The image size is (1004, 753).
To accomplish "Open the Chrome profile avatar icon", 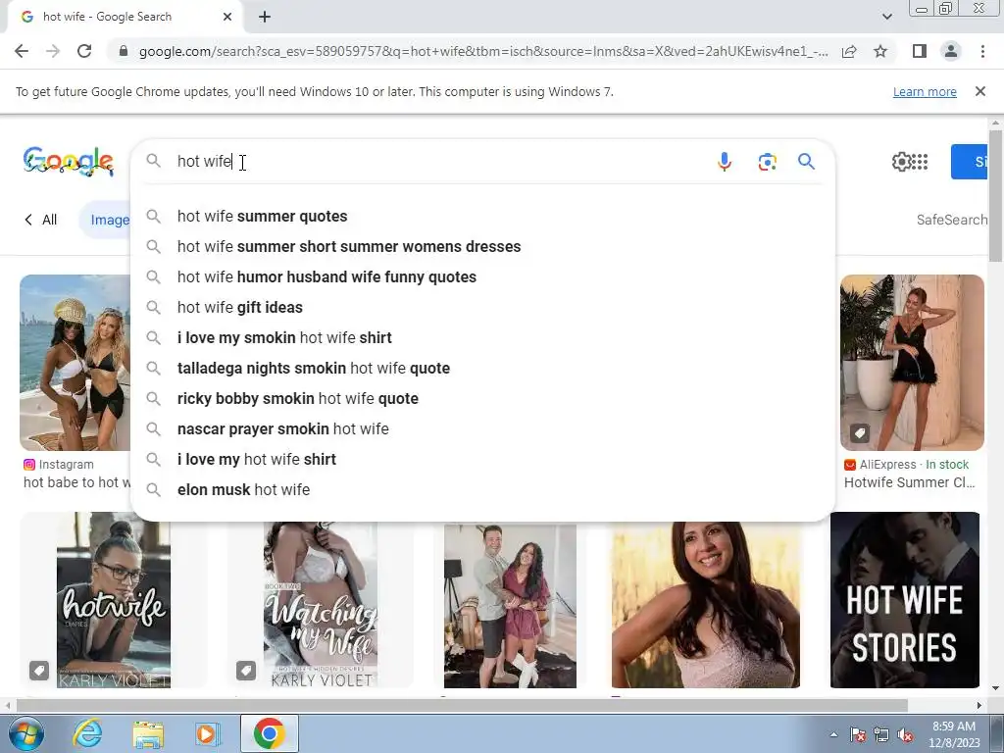I will point(951,51).
